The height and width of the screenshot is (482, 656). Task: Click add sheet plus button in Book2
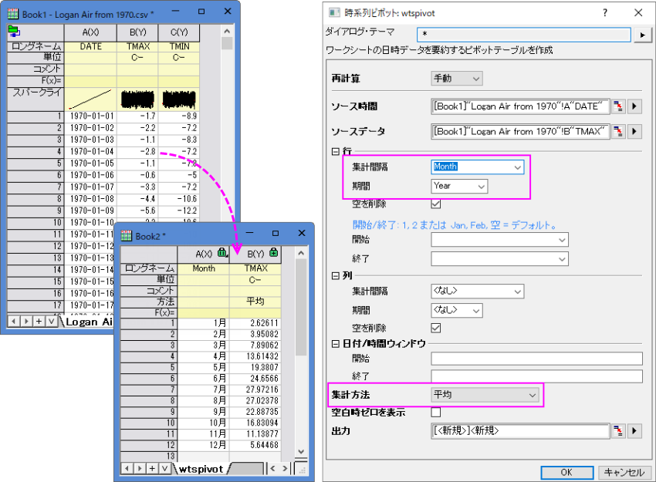coord(152,468)
